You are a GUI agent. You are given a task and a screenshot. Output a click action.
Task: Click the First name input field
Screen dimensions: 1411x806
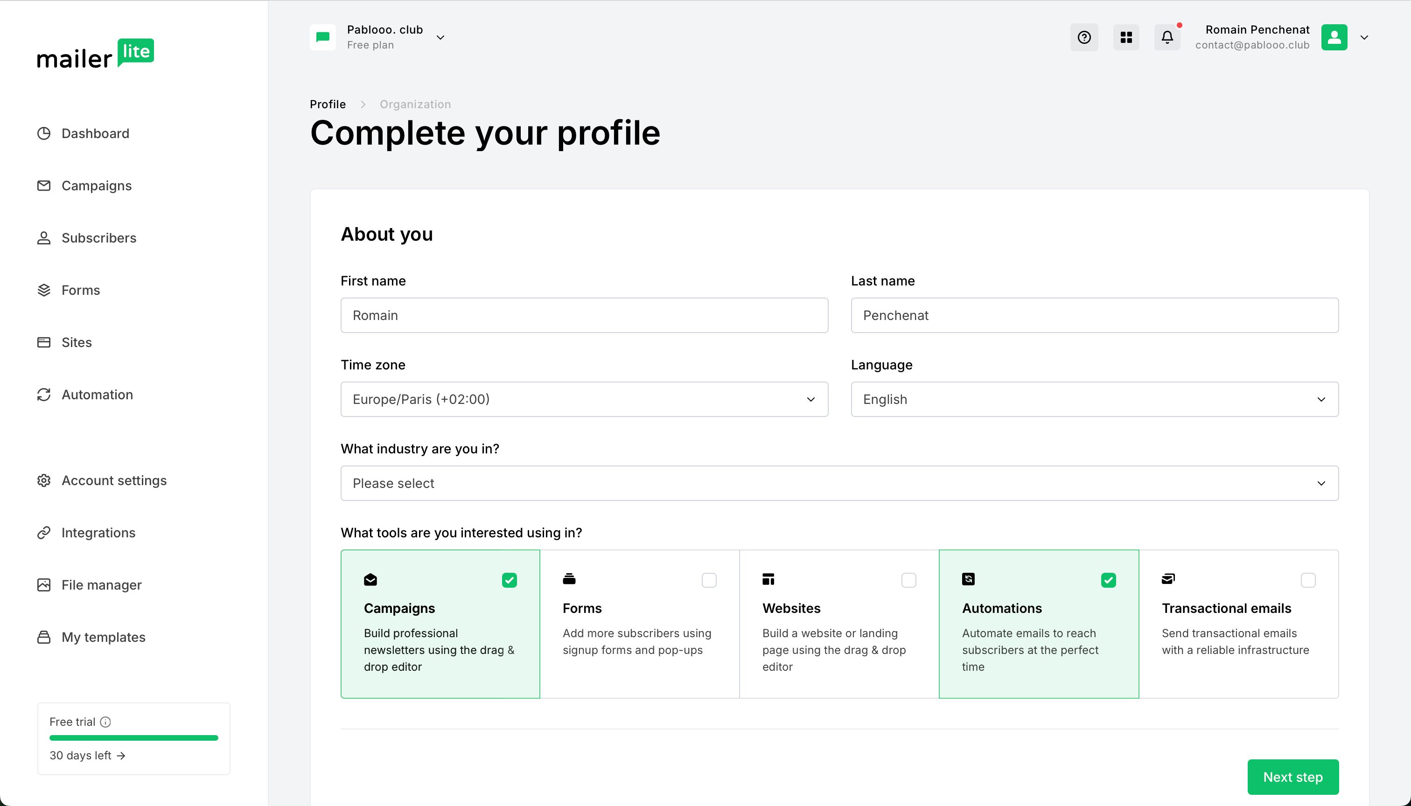pos(584,315)
